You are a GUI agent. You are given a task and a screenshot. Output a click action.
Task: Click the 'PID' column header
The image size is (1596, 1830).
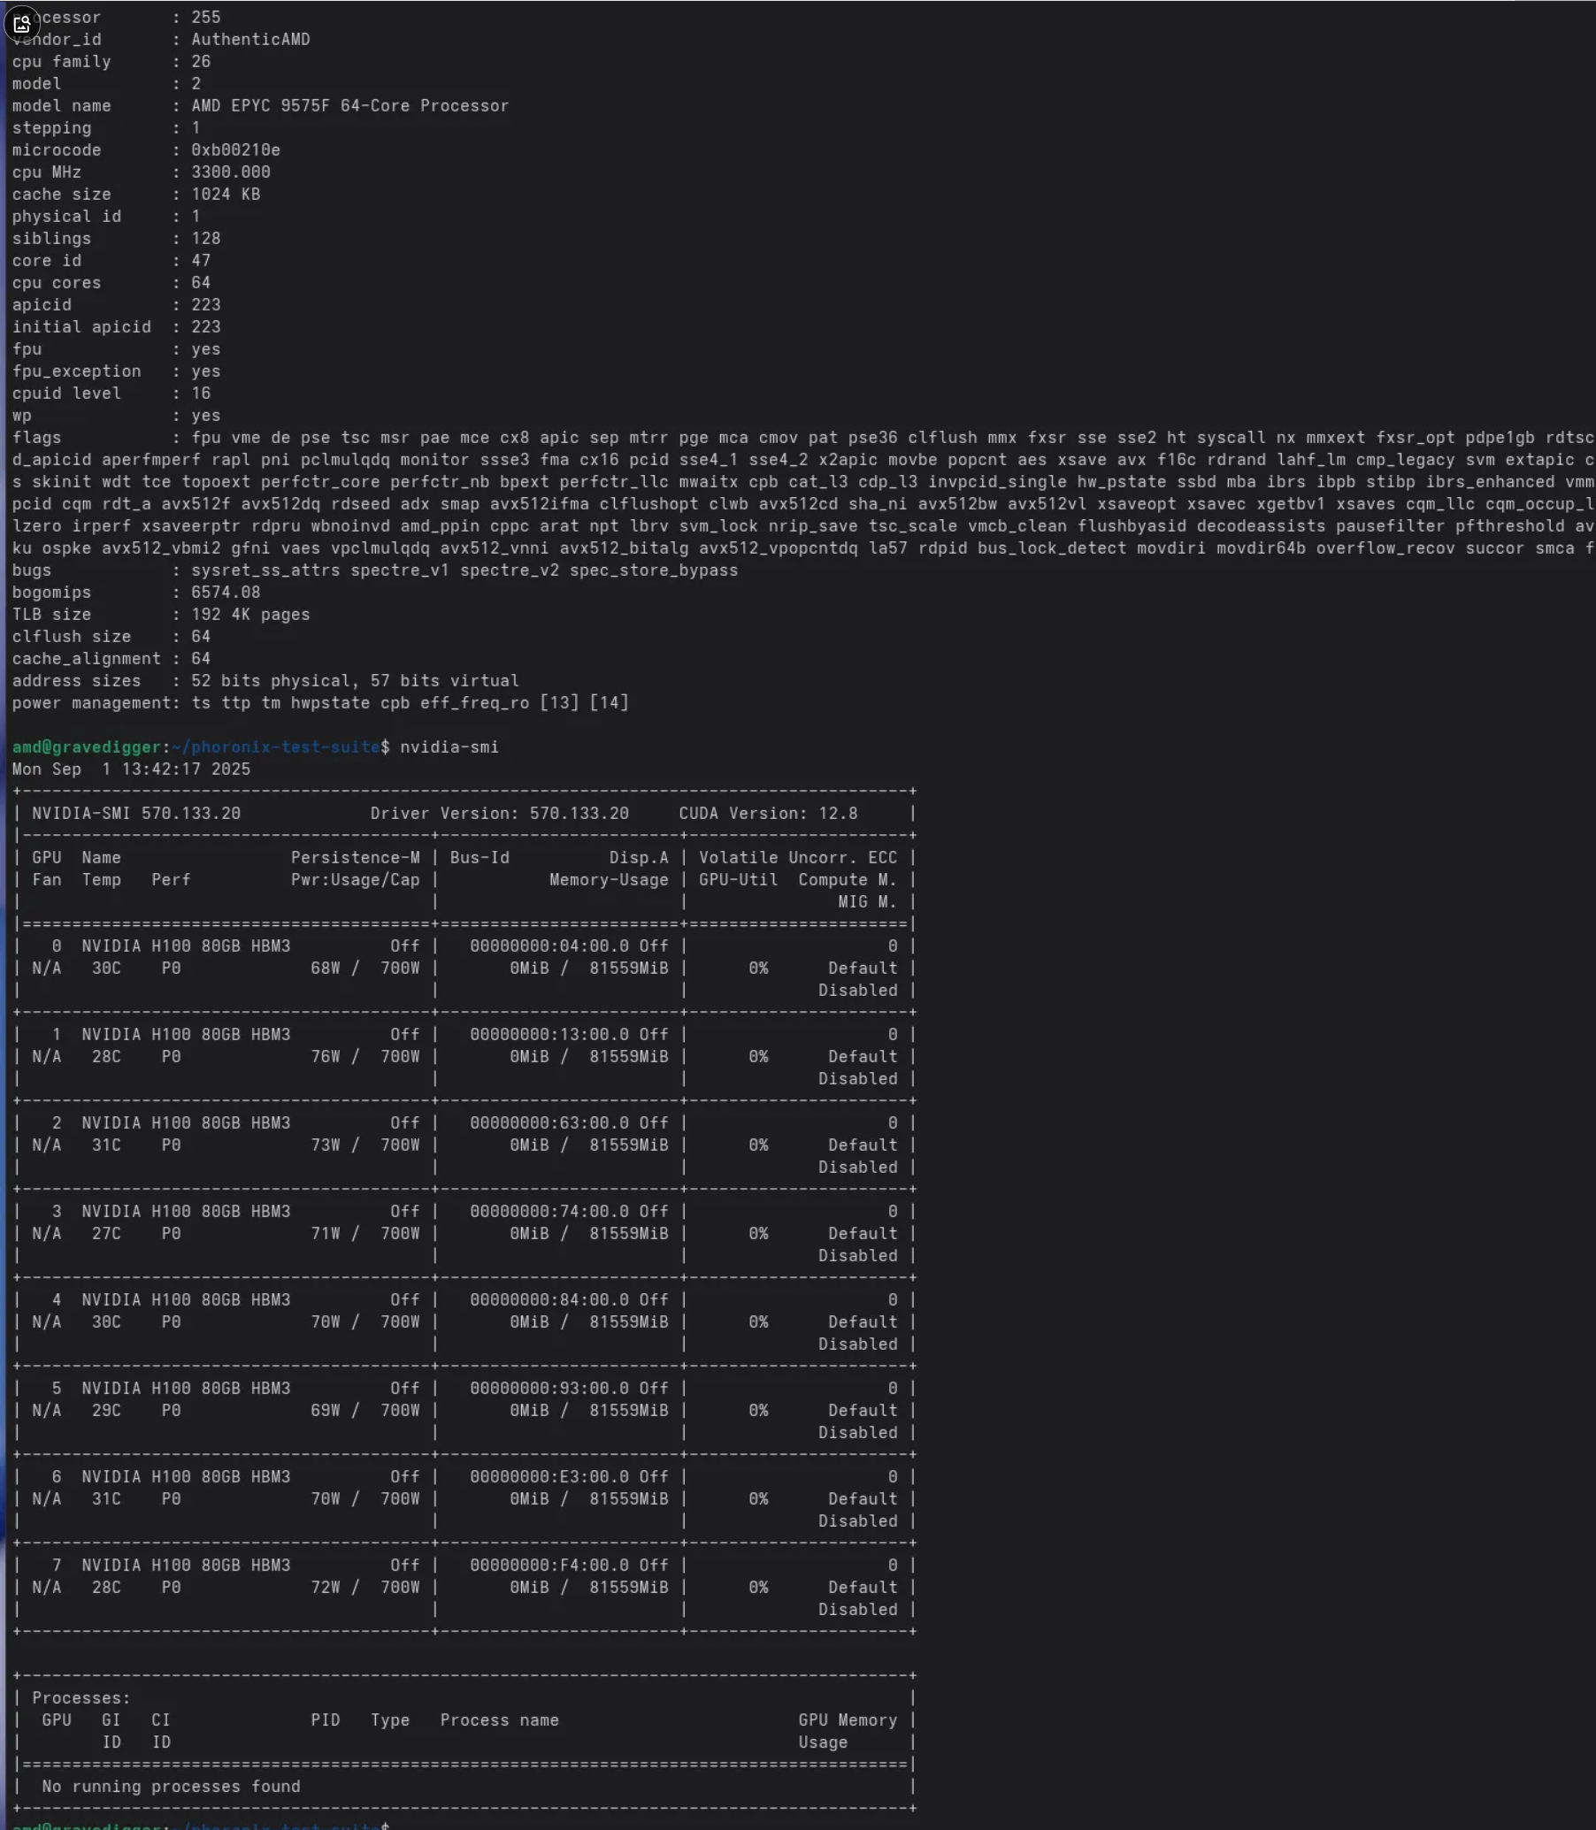click(x=325, y=1719)
